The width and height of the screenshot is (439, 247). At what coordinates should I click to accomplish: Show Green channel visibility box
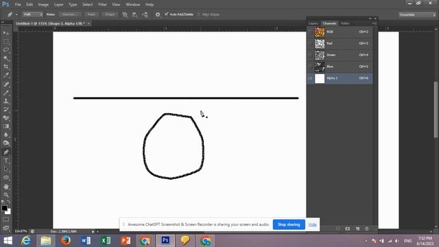tap(310, 55)
